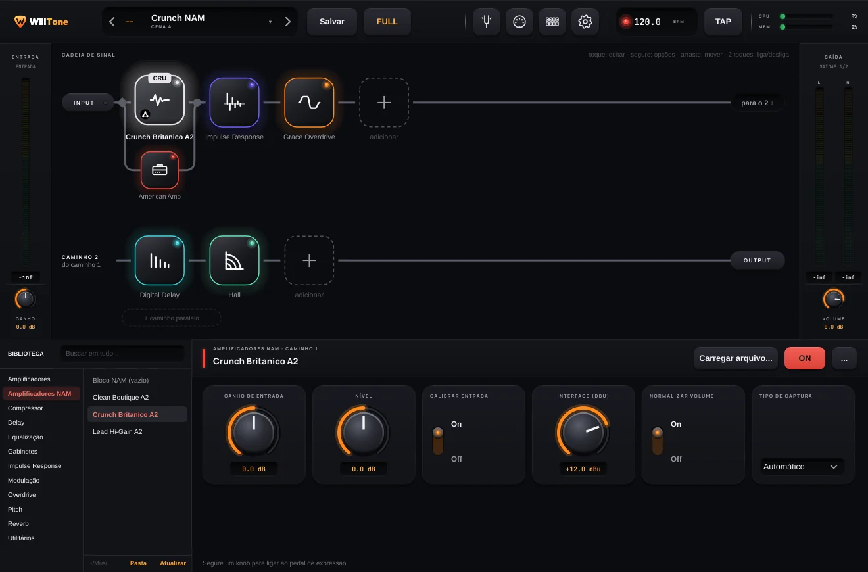868x572 pixels.
Task: Go to the previous preset with the left arrow
Action: [x=112, y=22]
